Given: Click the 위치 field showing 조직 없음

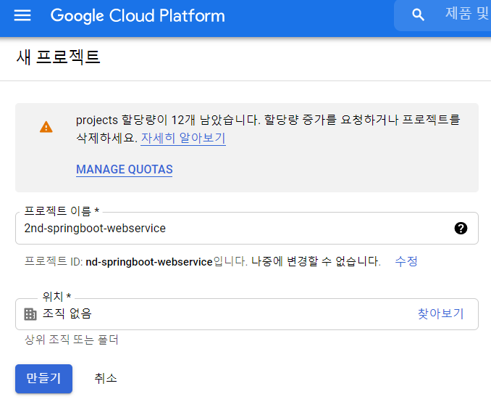Looking at the screenshot, I should click(247, 314).
